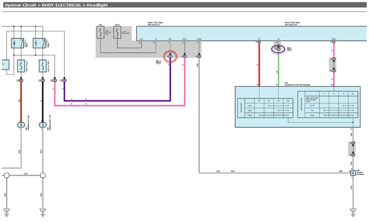
Task: Click the HEAD terminal pin on Main Body ECU
Action: [x=334, y=42]
